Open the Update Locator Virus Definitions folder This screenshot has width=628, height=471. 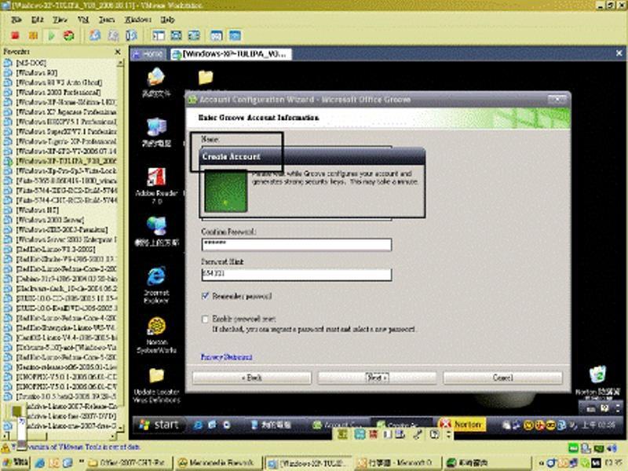[x=156, y=385]
